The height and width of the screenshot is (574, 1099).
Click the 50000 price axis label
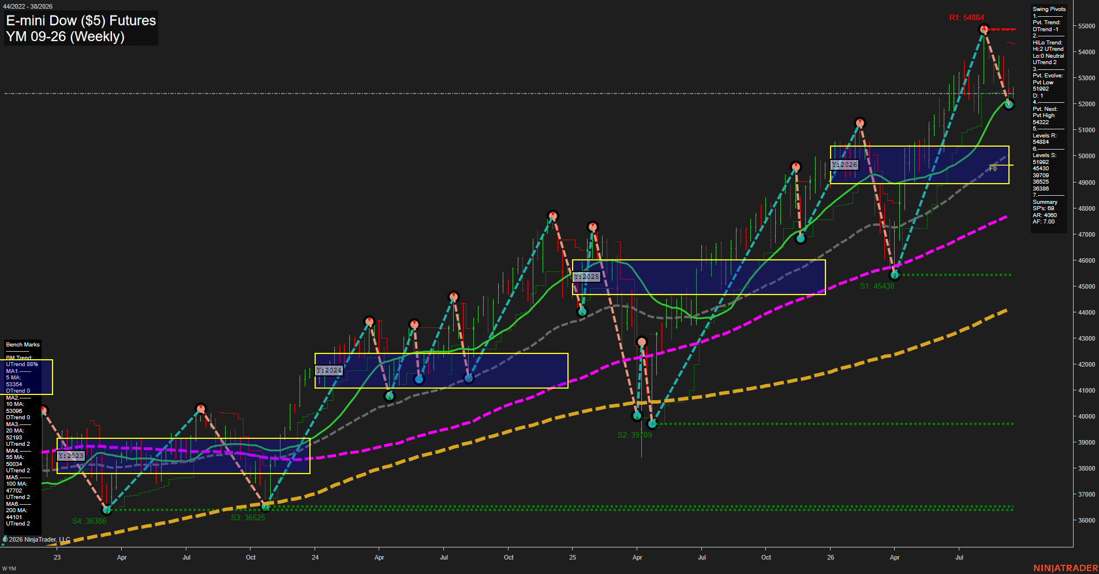(x=1086, y=156)
